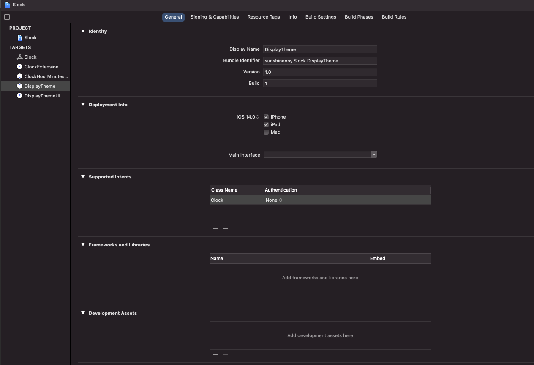Open the Signing & Capabilities tab
534x365 pixels.
tap(215, 17)
